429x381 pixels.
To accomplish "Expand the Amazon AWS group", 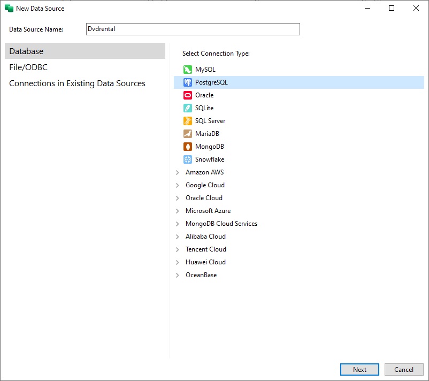I will [177, 172].
